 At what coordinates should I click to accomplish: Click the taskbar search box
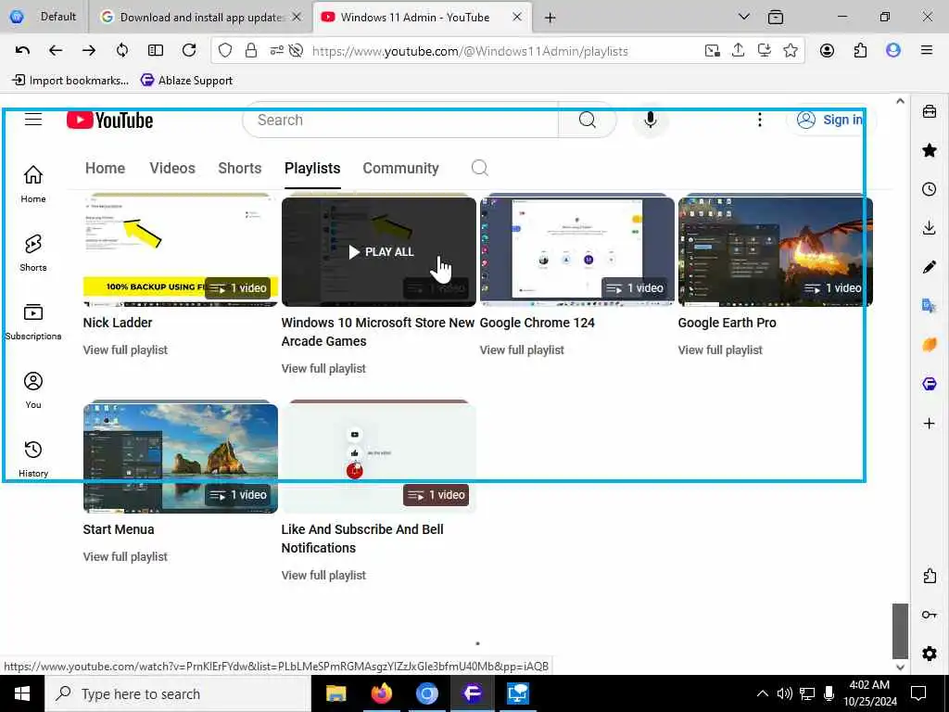[178, 693]
